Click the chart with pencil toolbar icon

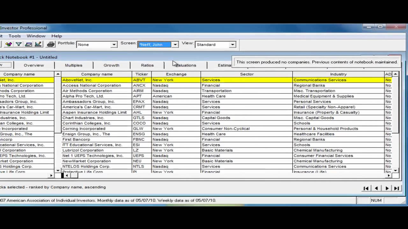[38, 44]
